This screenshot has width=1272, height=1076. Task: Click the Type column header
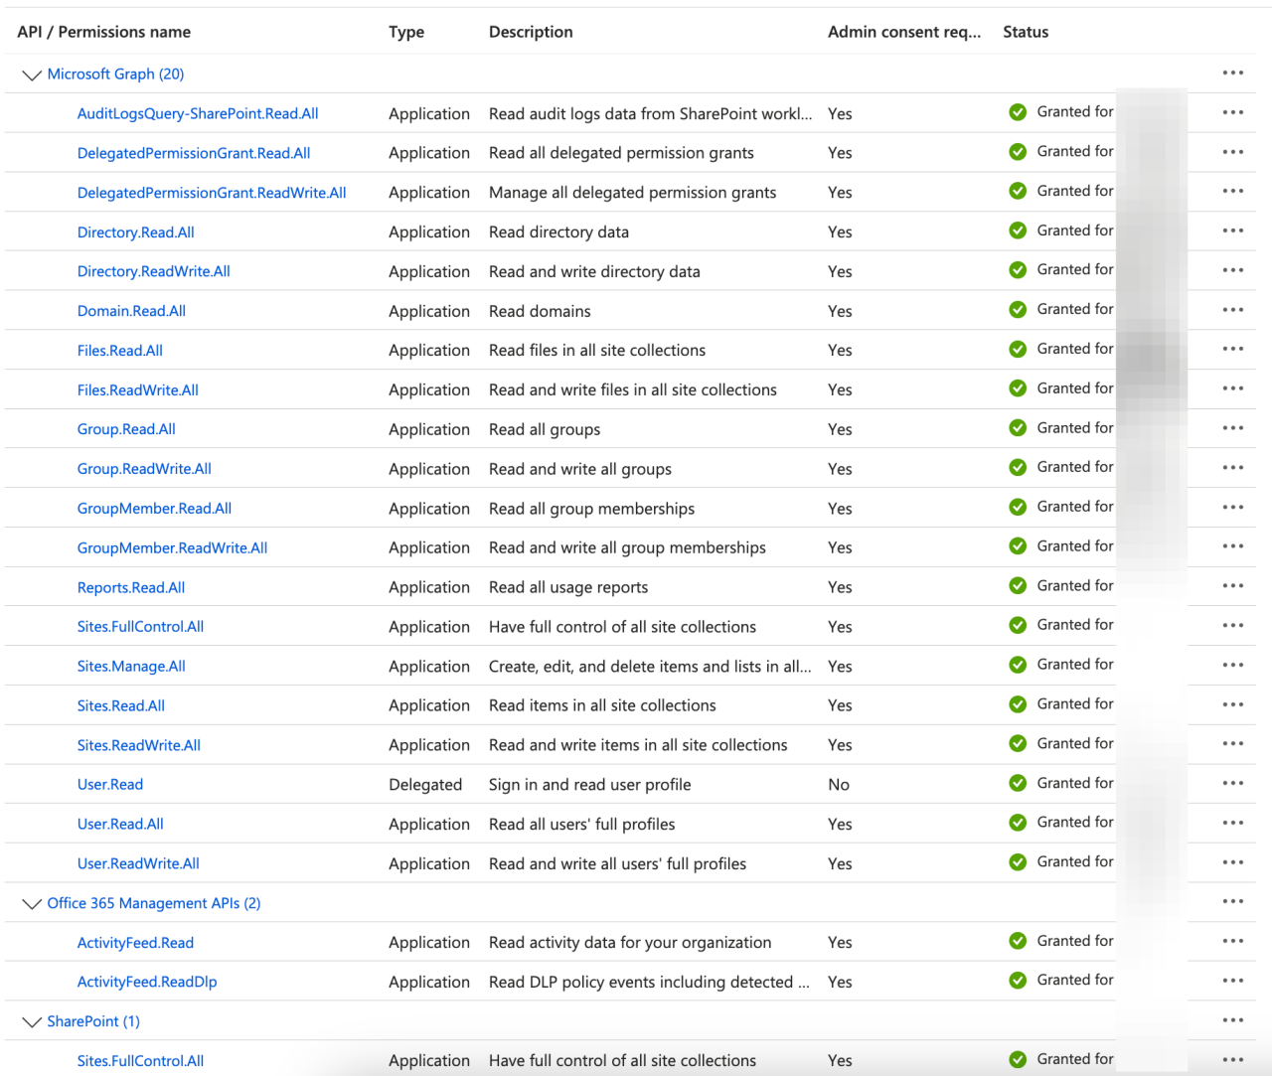tap(406, 31)
